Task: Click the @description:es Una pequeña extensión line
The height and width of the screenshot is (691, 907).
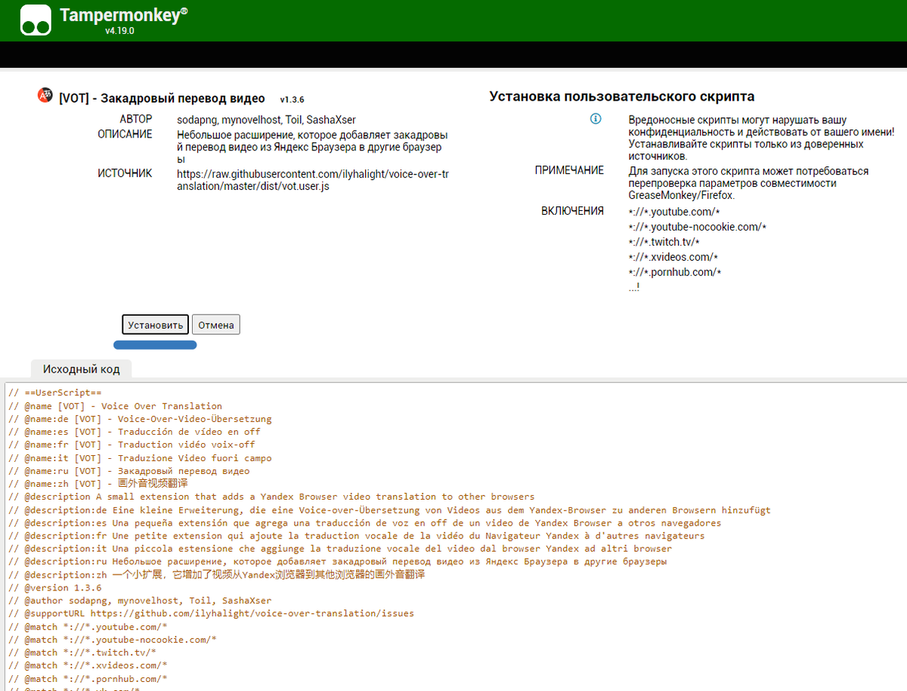Action: tap(364, 523)
